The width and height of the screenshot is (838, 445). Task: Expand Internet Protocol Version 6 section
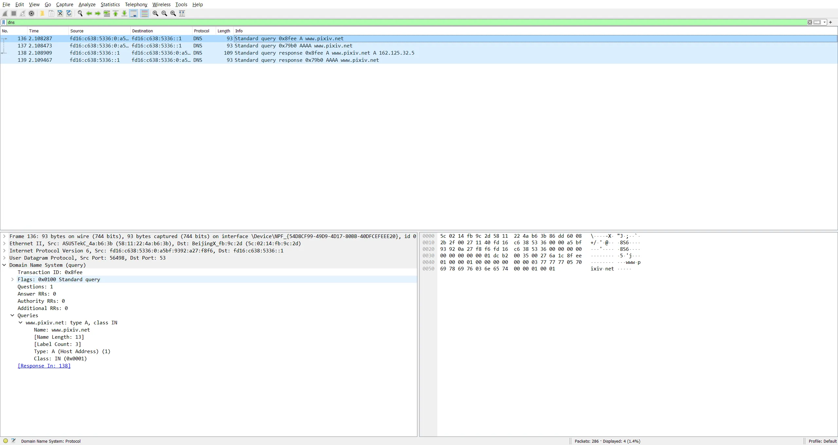click(4, 250)
